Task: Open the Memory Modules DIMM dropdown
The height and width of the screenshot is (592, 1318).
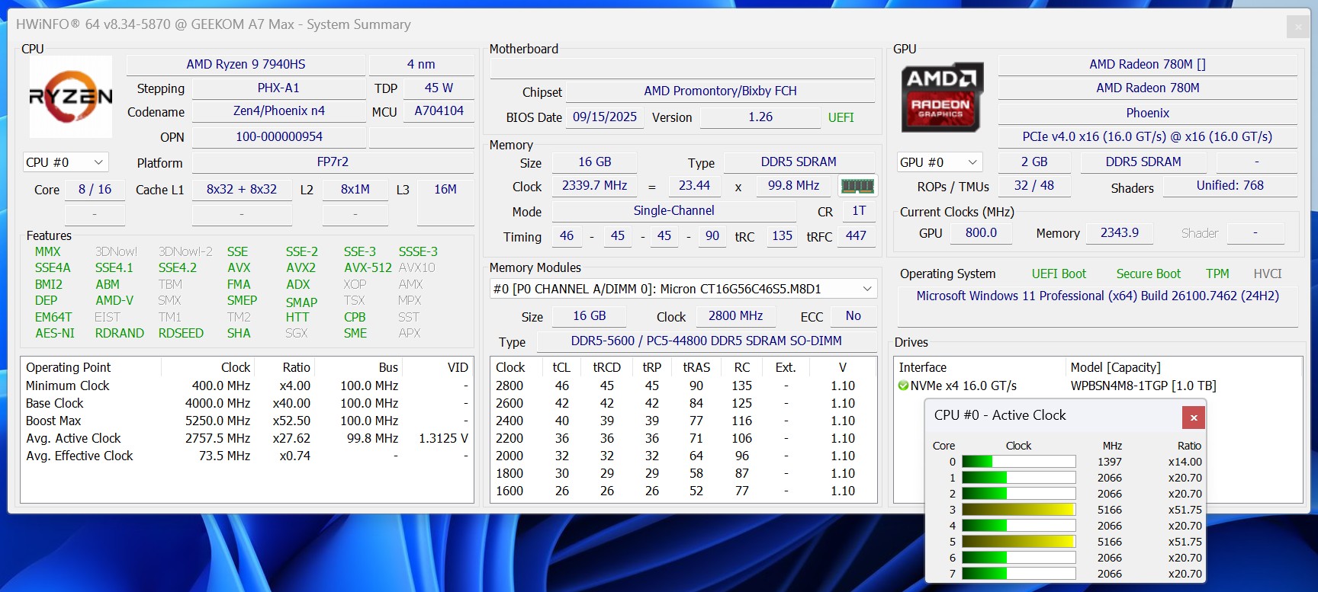Action: coord(683,289)
